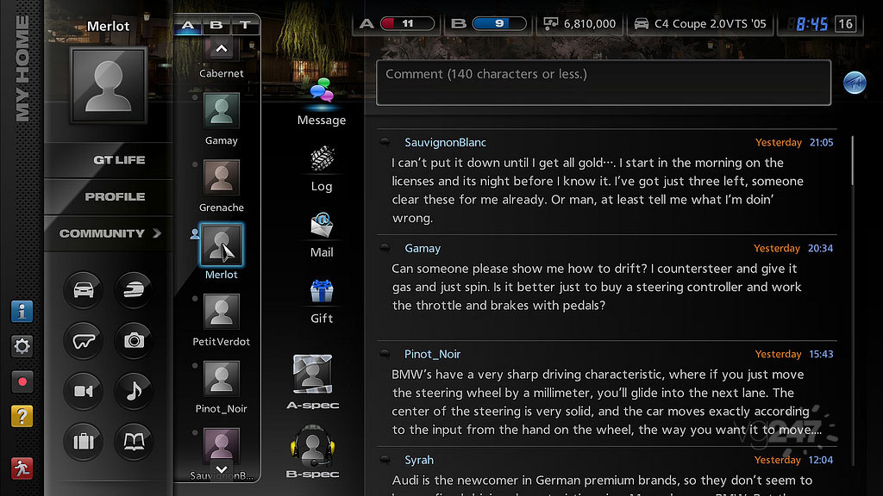Click the 15:43 timestamp
This screenshot has height=496, width=883.
821,354
